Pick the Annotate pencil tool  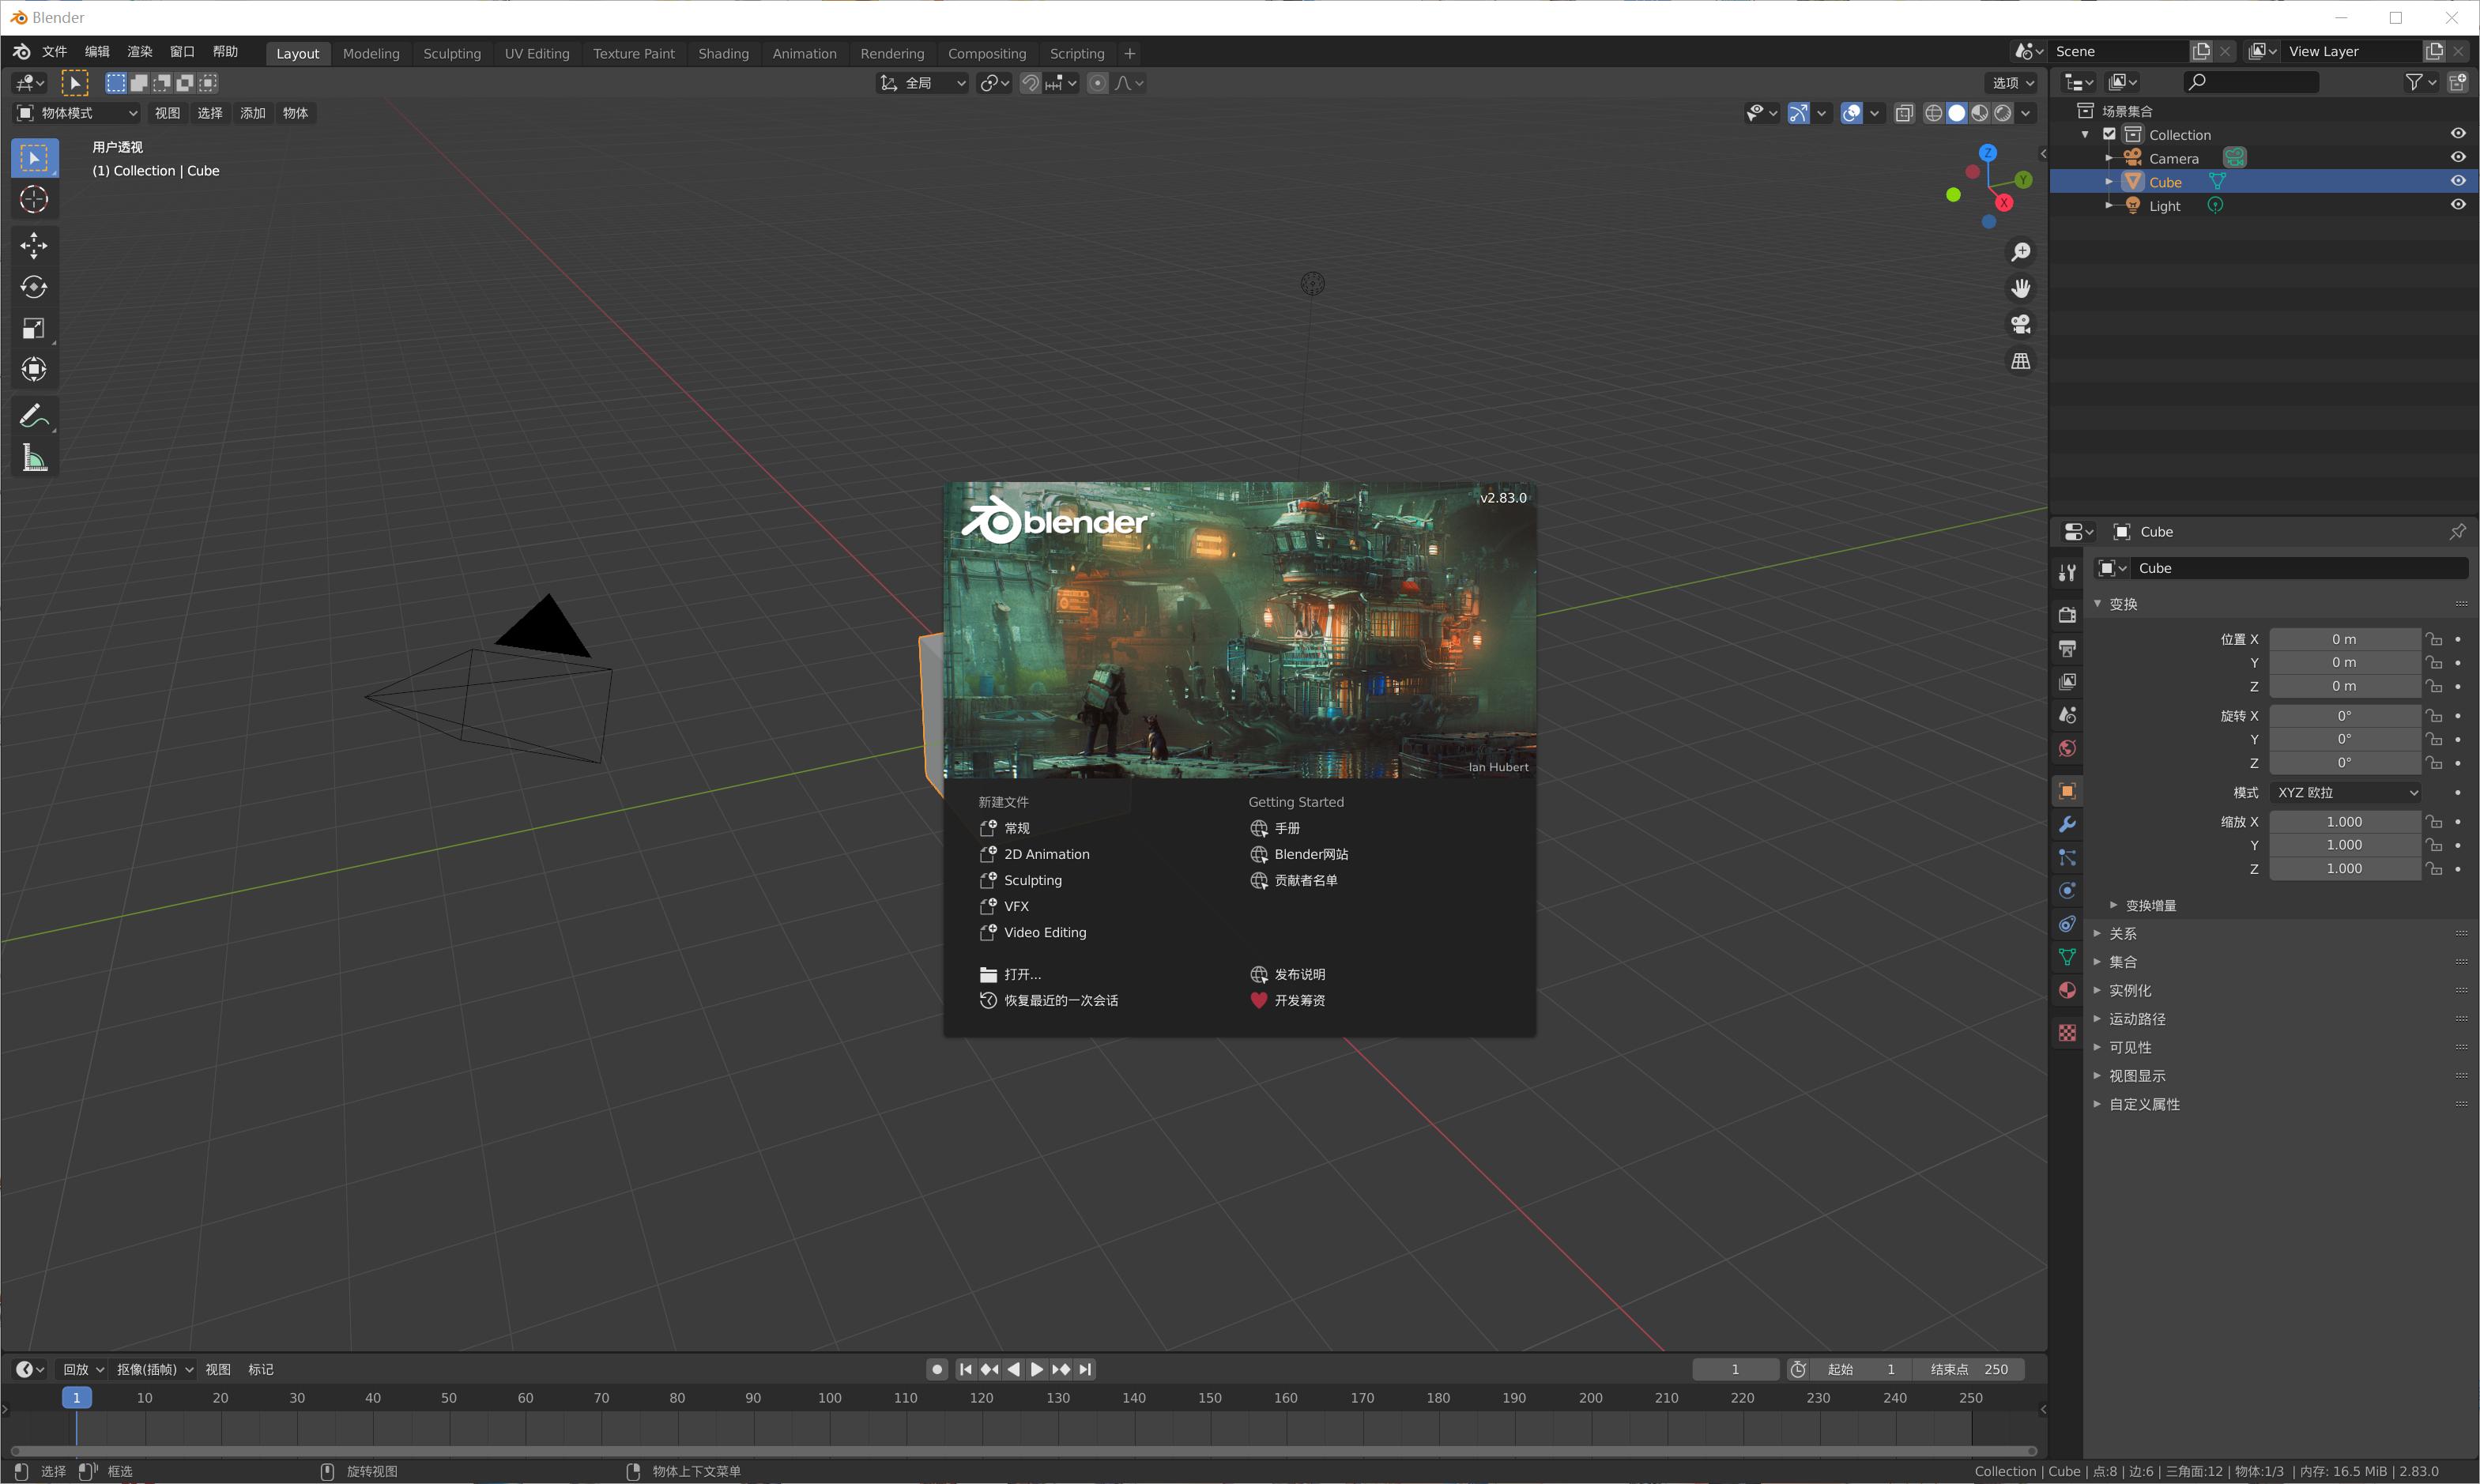[x=34, y=416]
